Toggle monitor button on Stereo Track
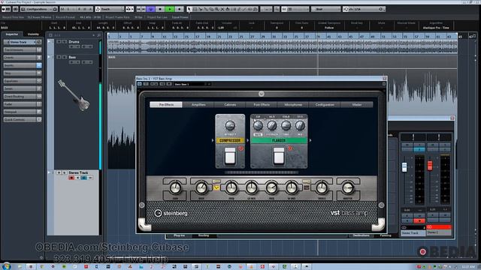This screenshot has height=270, width=481. [x=78, y=178]
